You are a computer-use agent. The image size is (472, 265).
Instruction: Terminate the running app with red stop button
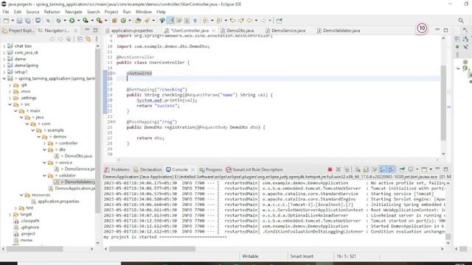coord(330,169)
